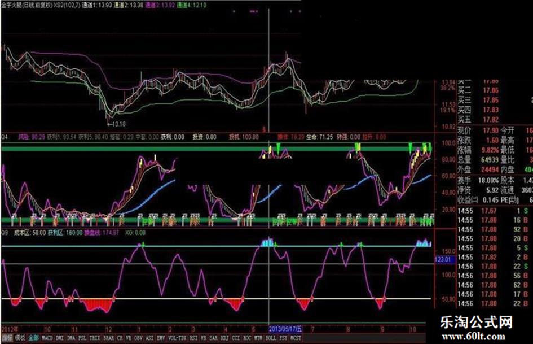This screenshot has width=533, height=344.
Task: Click the trade row with volume 56 B
Action: (x=493, y=276)
